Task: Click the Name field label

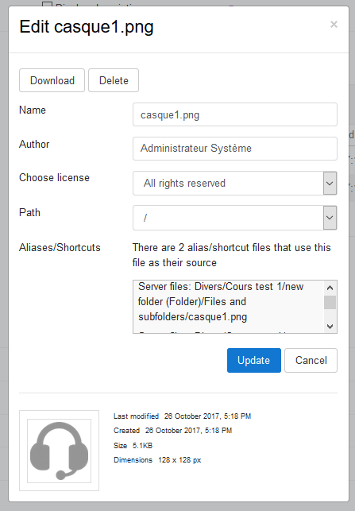Action: click(x=33, y=110)
